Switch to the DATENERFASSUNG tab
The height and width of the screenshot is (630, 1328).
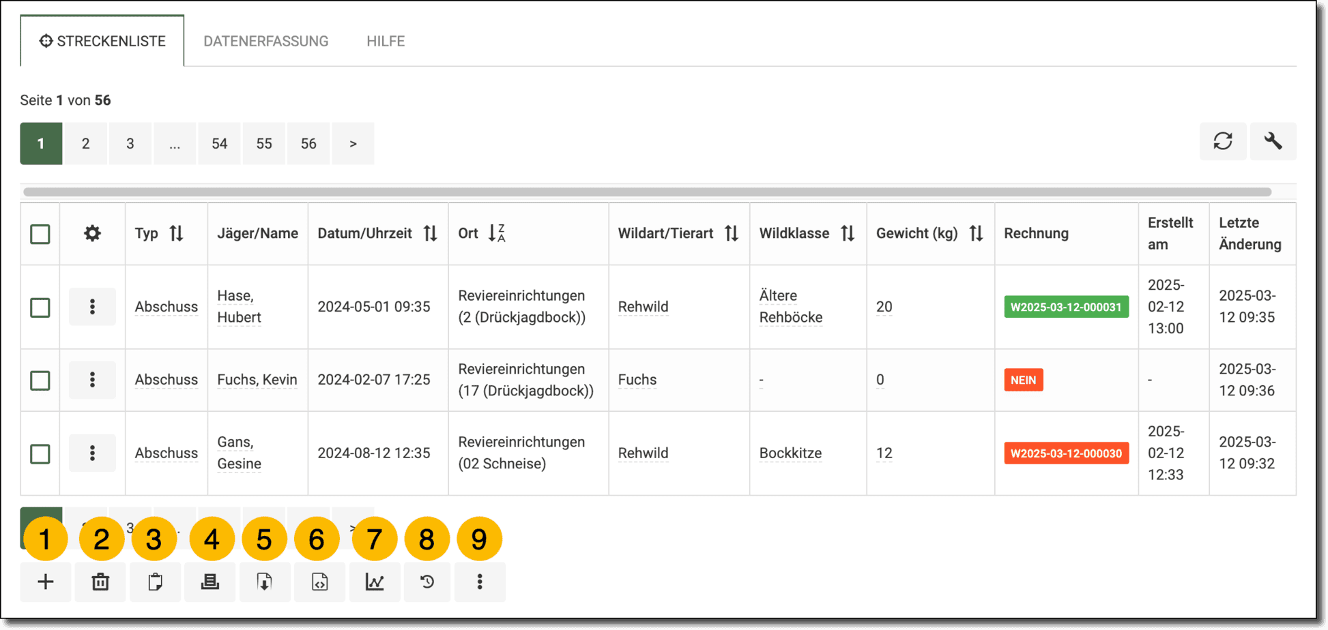pyautogui.click(x=265, y=41)
